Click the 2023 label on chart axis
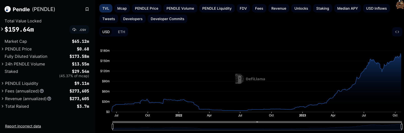The width and height of the screenshot is (404, 133). [302, 115]
